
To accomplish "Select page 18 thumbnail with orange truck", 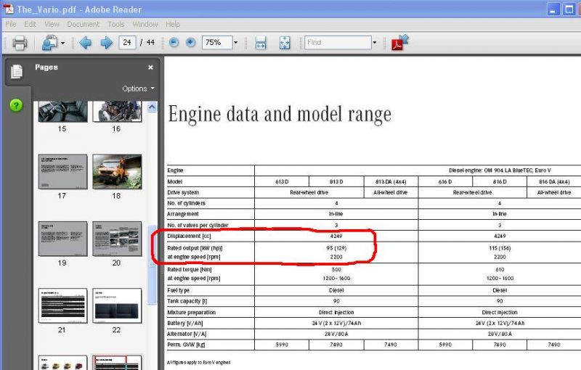I will pos(117,172).
